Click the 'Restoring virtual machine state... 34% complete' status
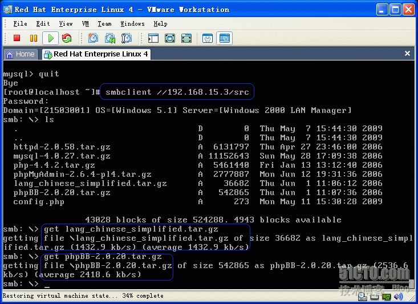Image resolution: width=418 pixels, height=304 pixels. pos(83,296)
